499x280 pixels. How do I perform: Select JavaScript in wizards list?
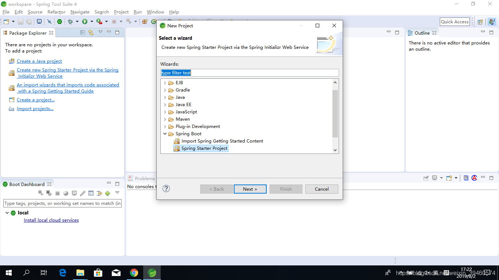tap(186, 112)
